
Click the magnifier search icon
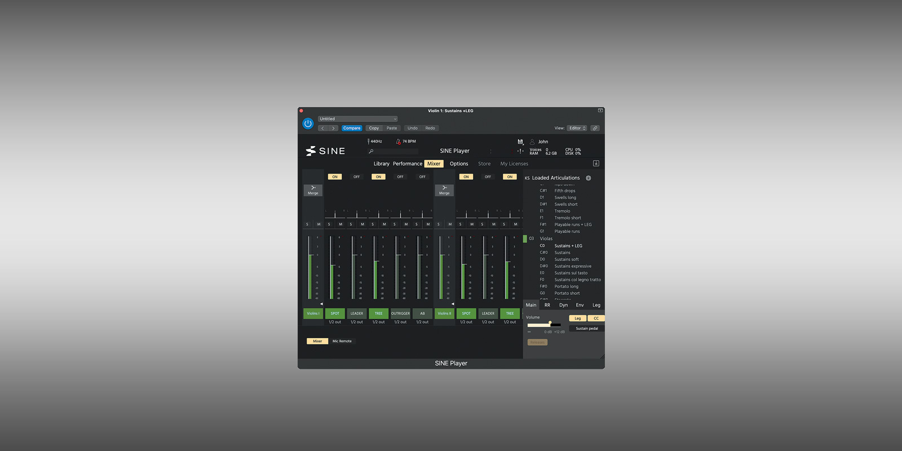(x=371, y=151)
